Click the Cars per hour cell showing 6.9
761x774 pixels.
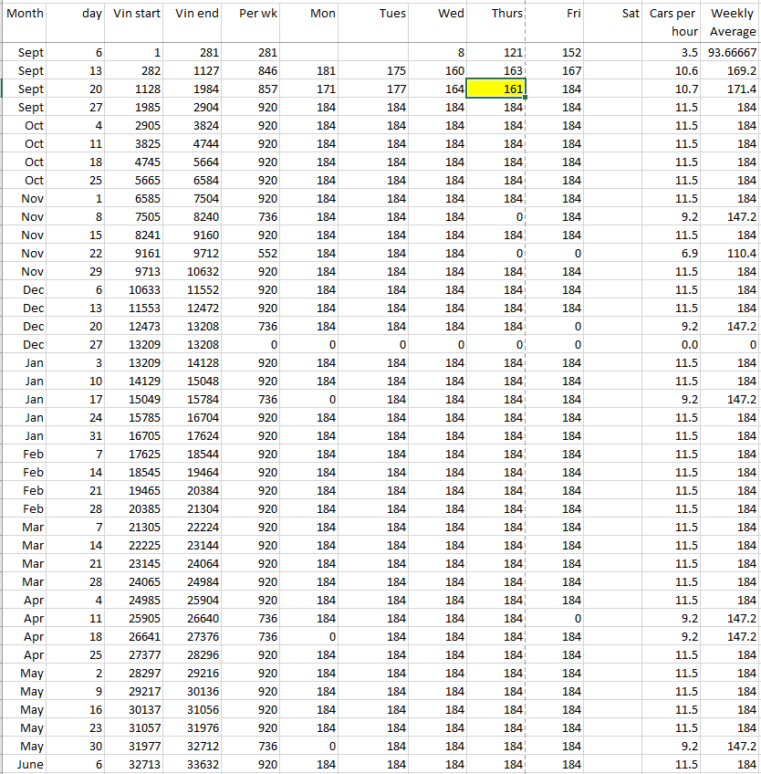[673, 253]
